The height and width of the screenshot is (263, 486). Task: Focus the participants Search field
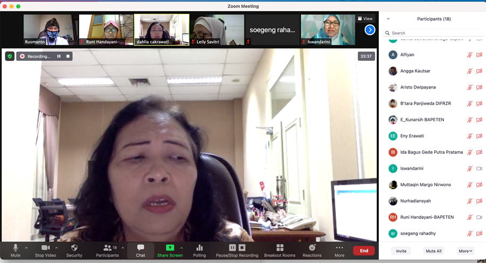pyautogui.click(x=433, y=33)
